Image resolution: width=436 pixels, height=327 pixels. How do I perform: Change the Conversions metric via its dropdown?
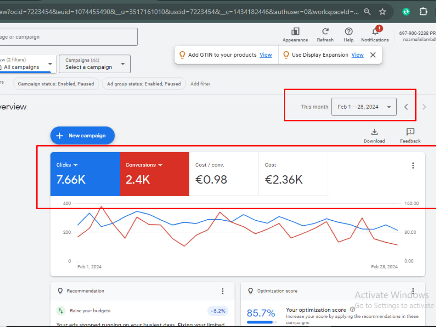[143, 165]
